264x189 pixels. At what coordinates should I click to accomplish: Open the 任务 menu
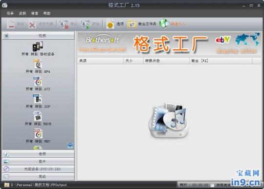click(10, 13)
